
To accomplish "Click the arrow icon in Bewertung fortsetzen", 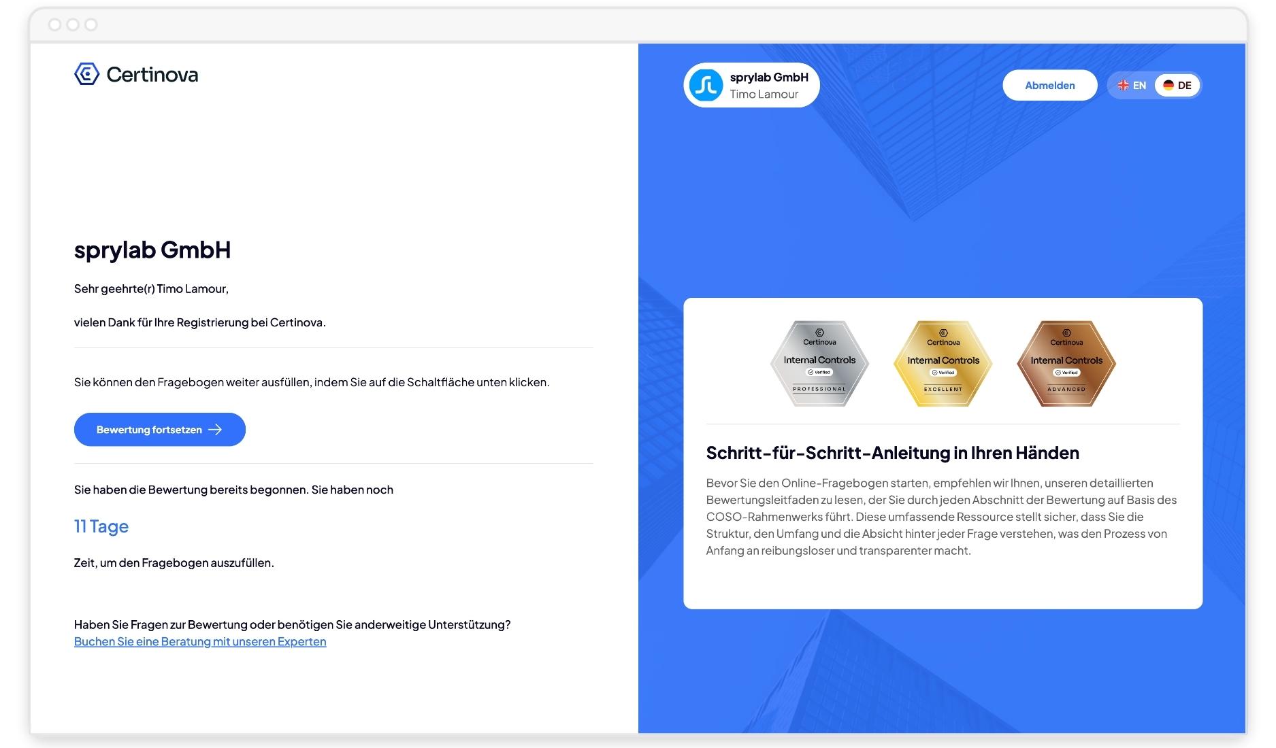I will pyautogui.click(x=215, y=430).
